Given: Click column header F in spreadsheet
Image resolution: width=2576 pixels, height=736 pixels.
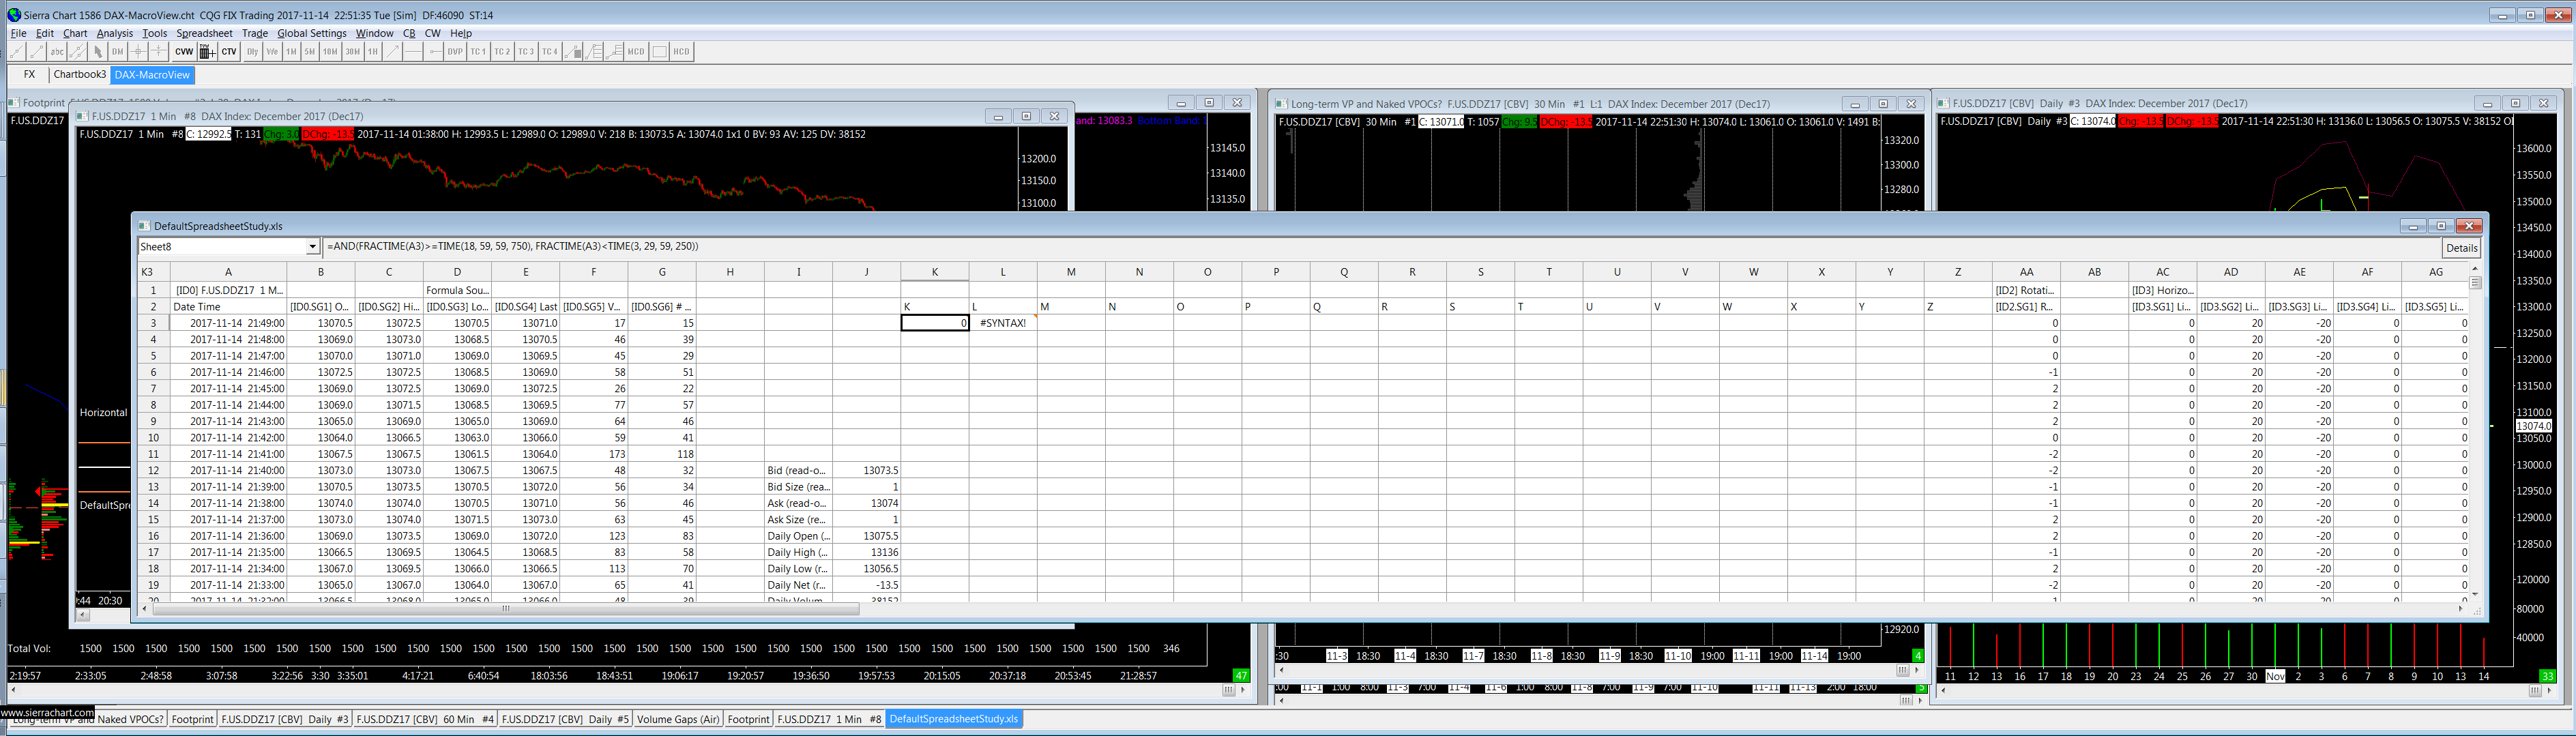Looking at the screenshot, I should (593, 272).
